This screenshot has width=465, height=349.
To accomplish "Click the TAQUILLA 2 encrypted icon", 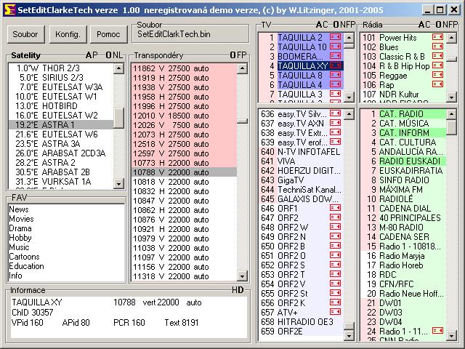I will pos(336,37).
